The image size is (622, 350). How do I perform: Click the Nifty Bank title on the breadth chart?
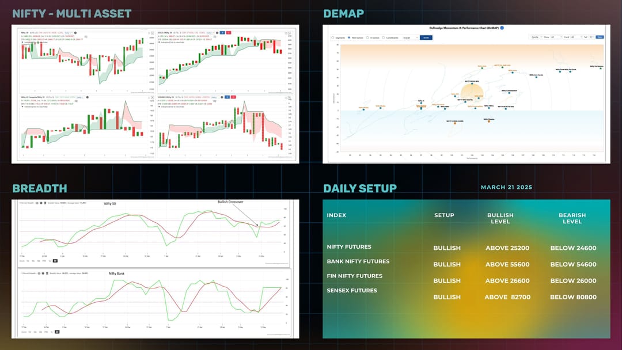(x=116, y=273)
